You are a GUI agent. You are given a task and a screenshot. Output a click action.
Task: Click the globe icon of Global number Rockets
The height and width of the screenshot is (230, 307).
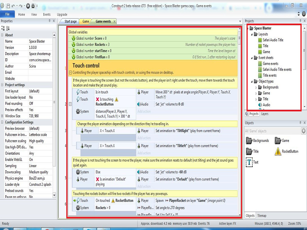click(74, 44)
